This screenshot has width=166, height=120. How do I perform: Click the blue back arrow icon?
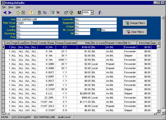click(x=5, y=12)
